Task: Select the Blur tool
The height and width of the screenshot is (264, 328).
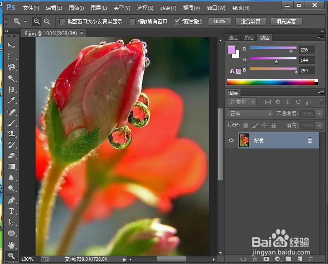Action: (11, 177)
